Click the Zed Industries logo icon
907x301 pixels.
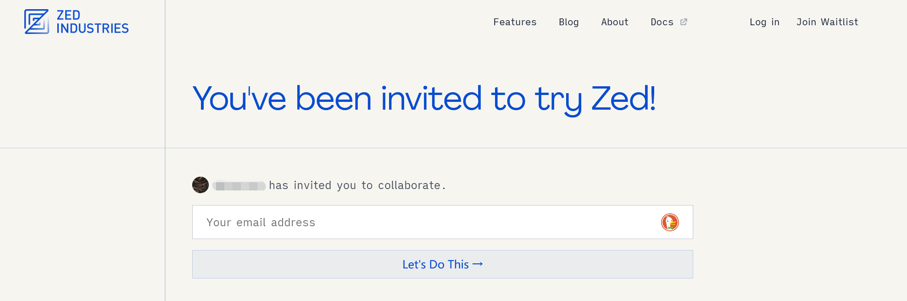coord(36,21)
